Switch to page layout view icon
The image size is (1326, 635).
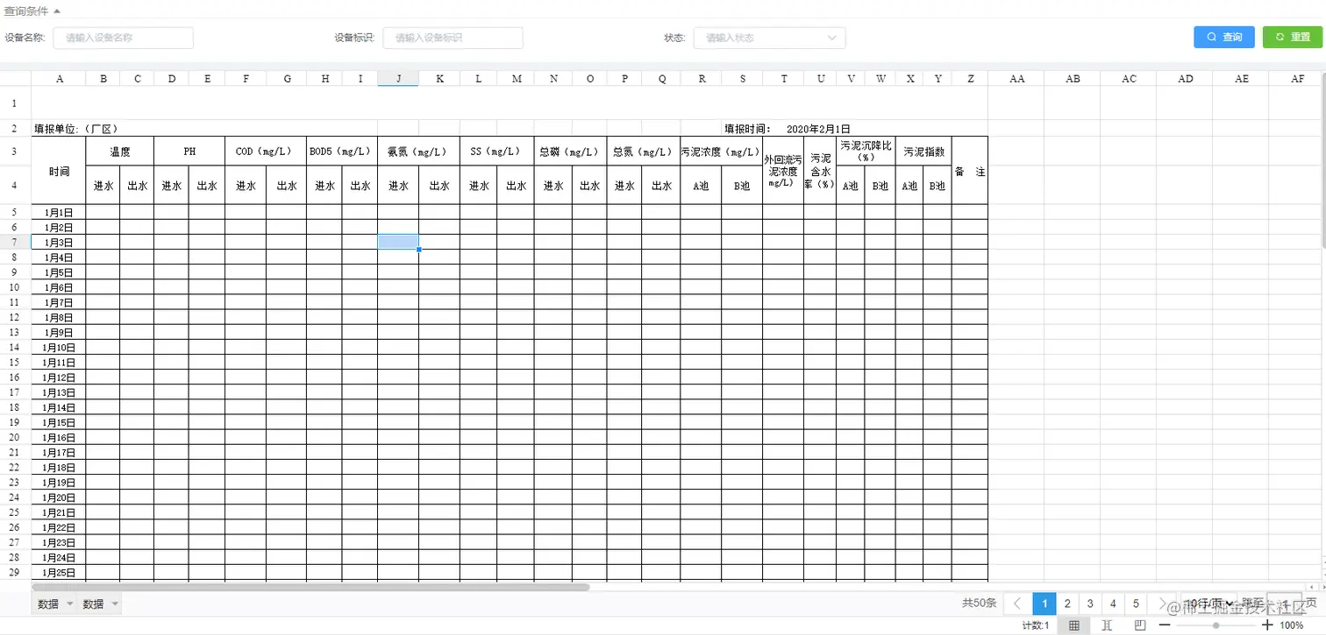(x=1139, y=625)
